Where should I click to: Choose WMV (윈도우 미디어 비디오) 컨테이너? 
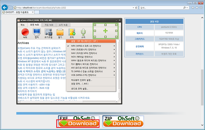(x=91, y=60)
